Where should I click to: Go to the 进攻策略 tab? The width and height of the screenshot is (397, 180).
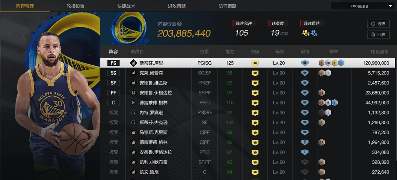point(177,6)
